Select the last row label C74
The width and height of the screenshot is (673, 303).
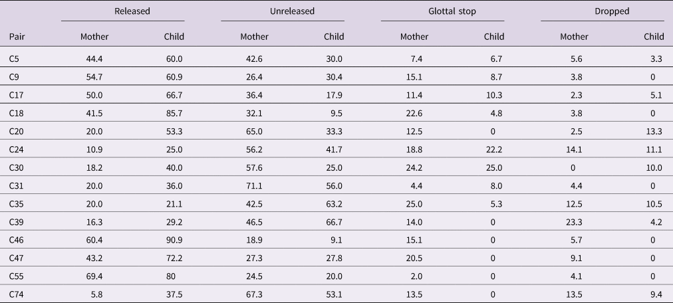(17, 293)
